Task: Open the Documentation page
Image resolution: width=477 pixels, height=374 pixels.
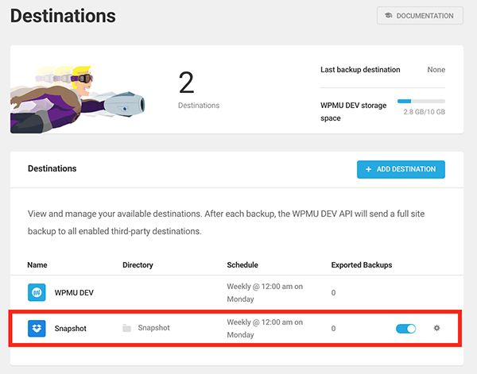Action: [x=420, y=16]
